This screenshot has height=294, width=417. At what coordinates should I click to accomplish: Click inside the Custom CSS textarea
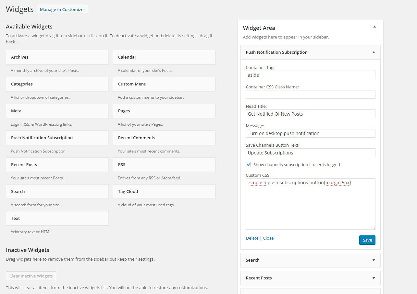[310, 204]
